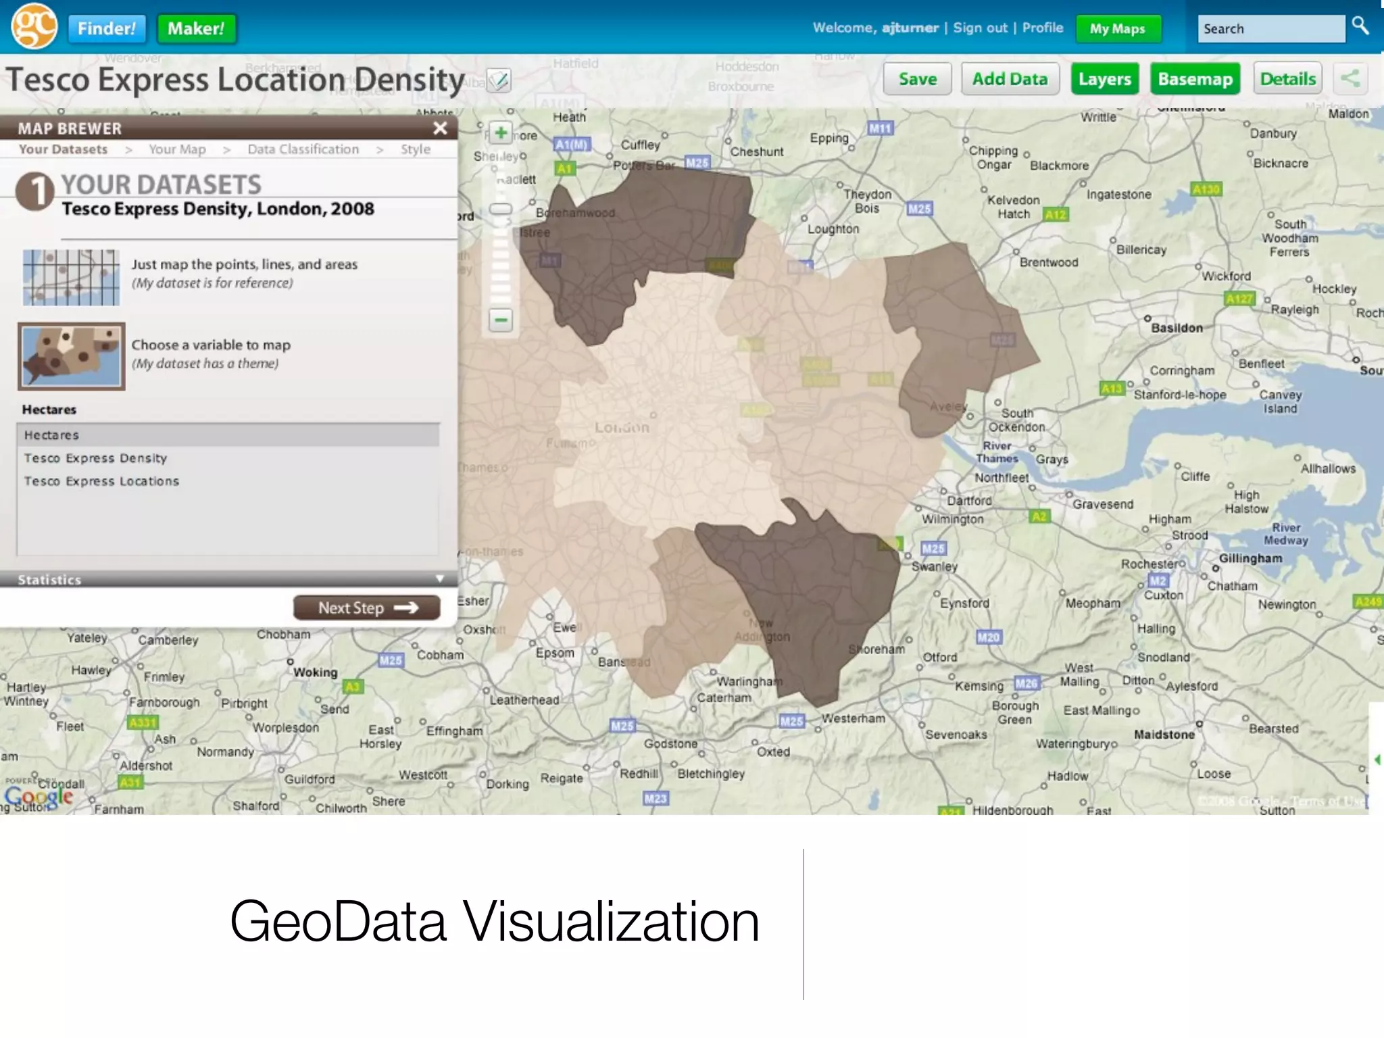Toggle the Layers panel button
This screenshot has height=1038, width=1384.
(x=1104, y=79)
